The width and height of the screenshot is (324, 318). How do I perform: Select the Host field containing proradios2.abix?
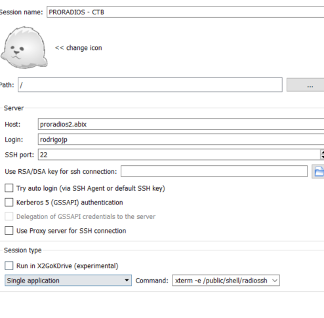(x=181, y=124)
